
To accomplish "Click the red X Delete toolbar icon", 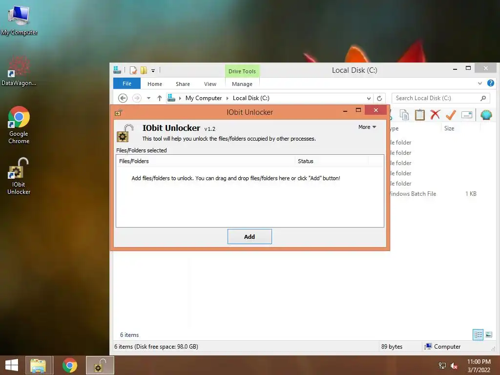I will [x=435, y=114].
